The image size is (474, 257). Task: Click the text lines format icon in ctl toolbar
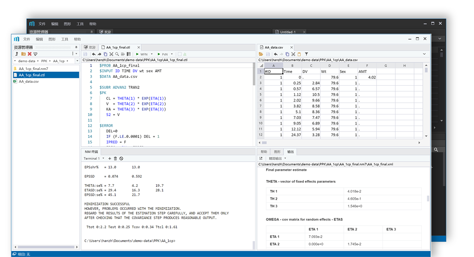pyautogui.click(x=123, y=54)
